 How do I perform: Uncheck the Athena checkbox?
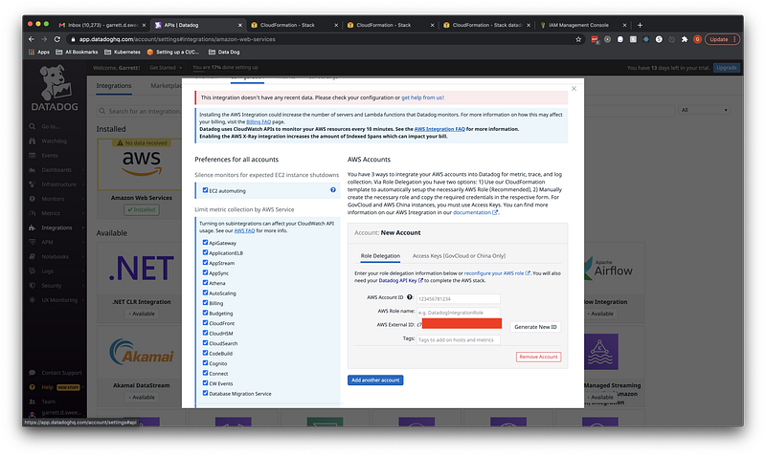205,282
